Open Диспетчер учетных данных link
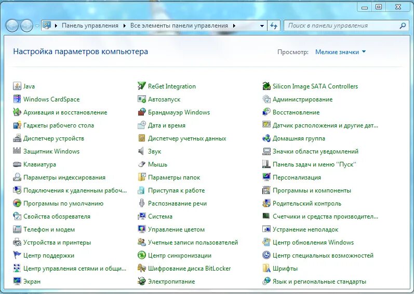Viewport: 414px width, 294px height. (187, 138)
